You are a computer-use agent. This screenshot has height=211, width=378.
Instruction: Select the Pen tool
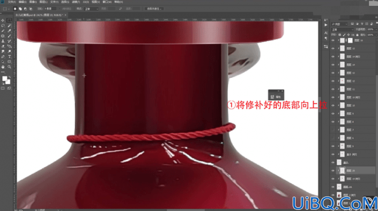coord(3,57)
